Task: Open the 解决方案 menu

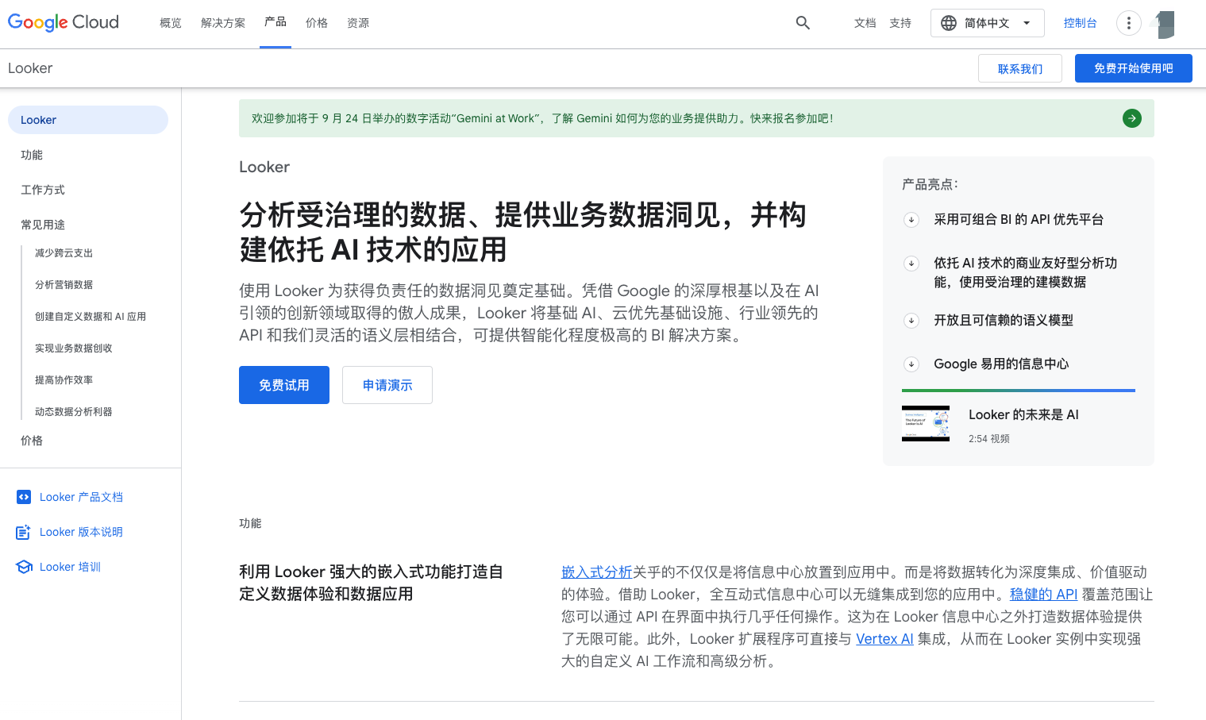Action: [x=223, y=23]
